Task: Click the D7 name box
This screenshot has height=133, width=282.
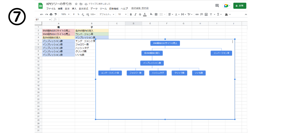Action: pos(43,19)
